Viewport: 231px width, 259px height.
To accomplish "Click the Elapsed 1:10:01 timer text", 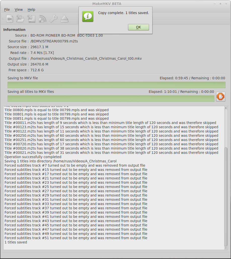I will pyautogui.click(x=163, y=92).
